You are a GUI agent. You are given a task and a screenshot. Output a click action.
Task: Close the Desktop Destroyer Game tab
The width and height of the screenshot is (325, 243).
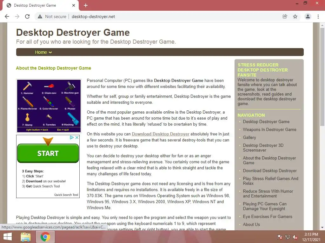click(x=74, y=5)
